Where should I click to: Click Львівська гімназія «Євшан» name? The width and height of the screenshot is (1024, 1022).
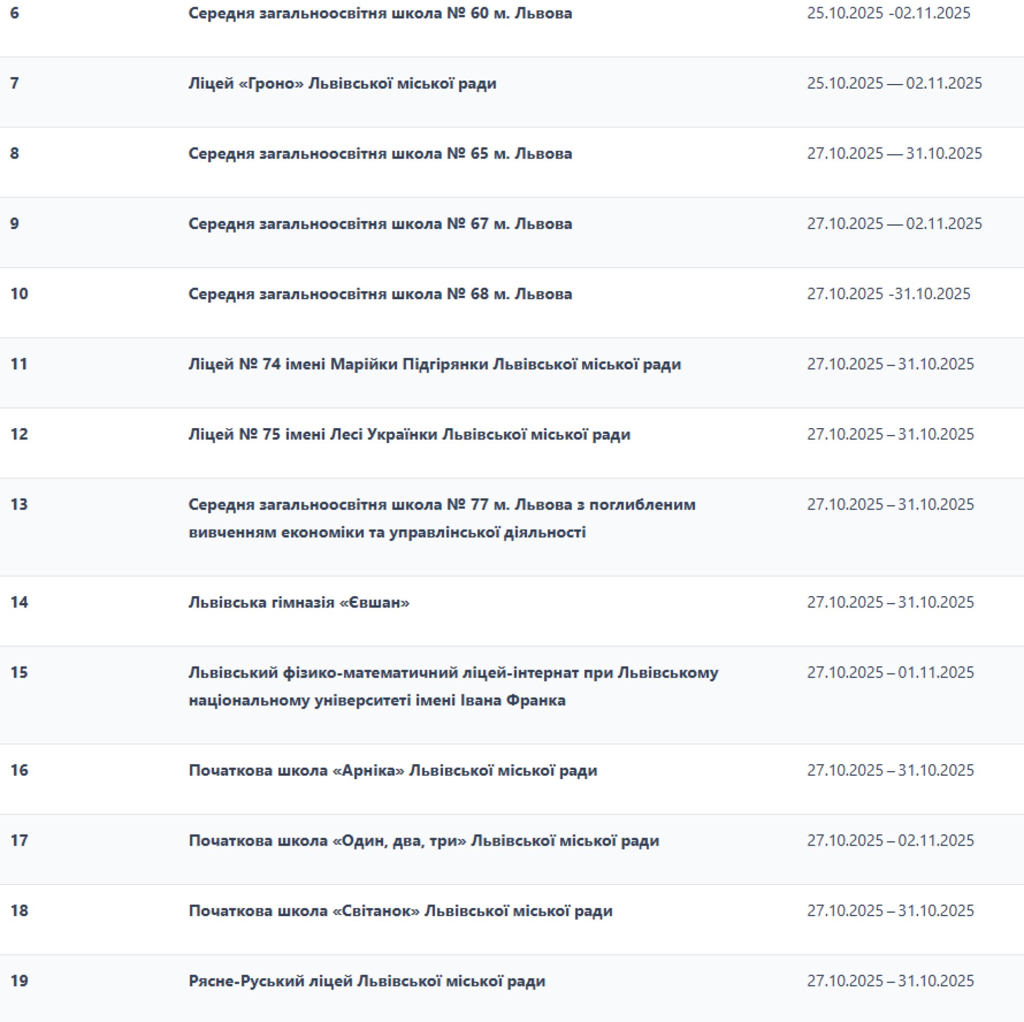(x=299, y=603)
